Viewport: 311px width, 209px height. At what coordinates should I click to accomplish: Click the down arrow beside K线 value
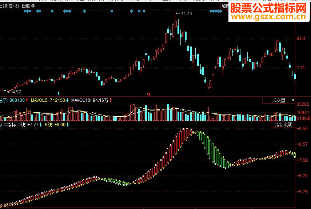(68, 125)
